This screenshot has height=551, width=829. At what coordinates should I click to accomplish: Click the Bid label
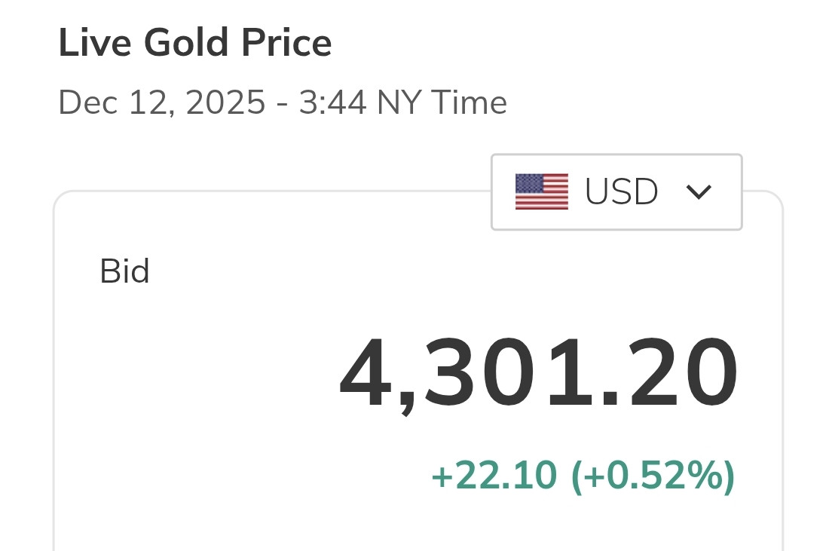click(124, 271)
